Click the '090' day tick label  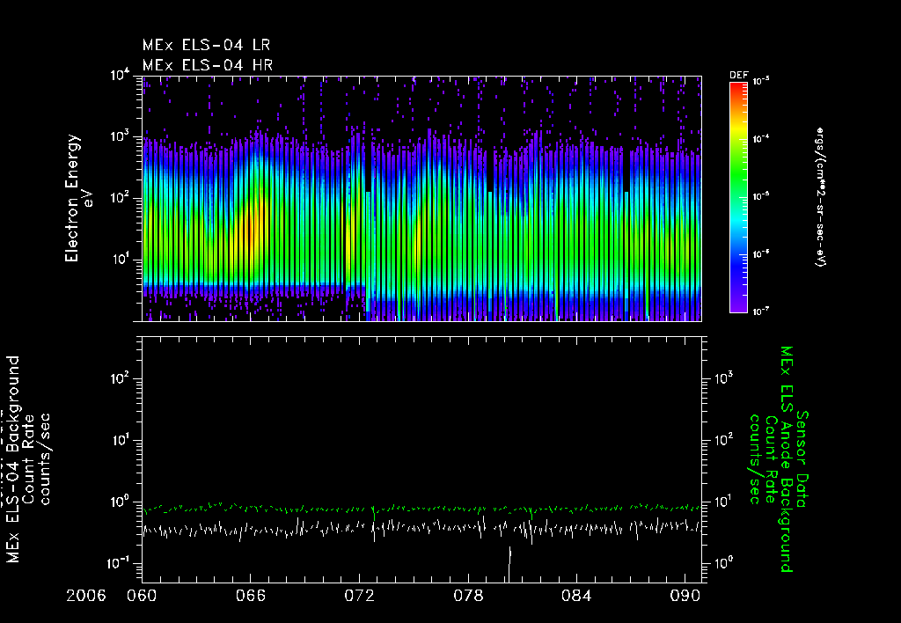coord(685,596)
